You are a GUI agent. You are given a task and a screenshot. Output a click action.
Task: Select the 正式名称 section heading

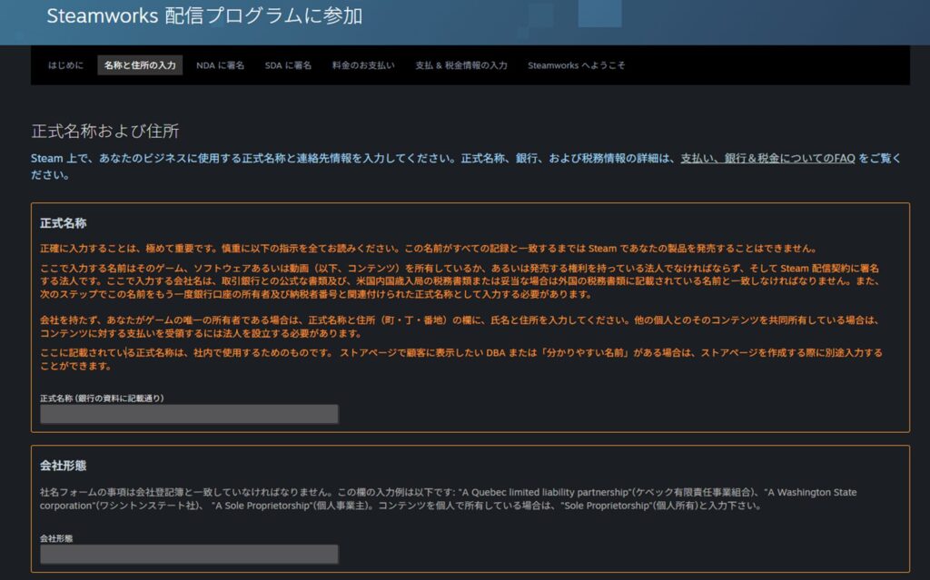click(63, 223)
